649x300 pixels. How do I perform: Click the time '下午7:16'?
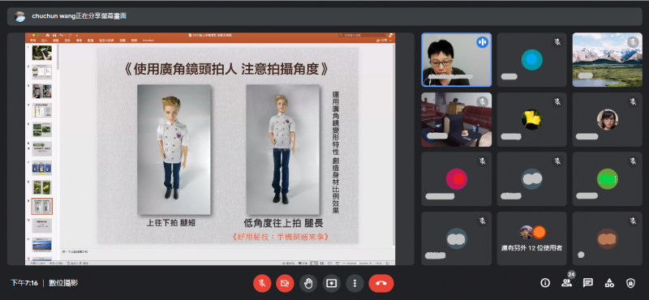pyautogui.click(x=24, y=283)
